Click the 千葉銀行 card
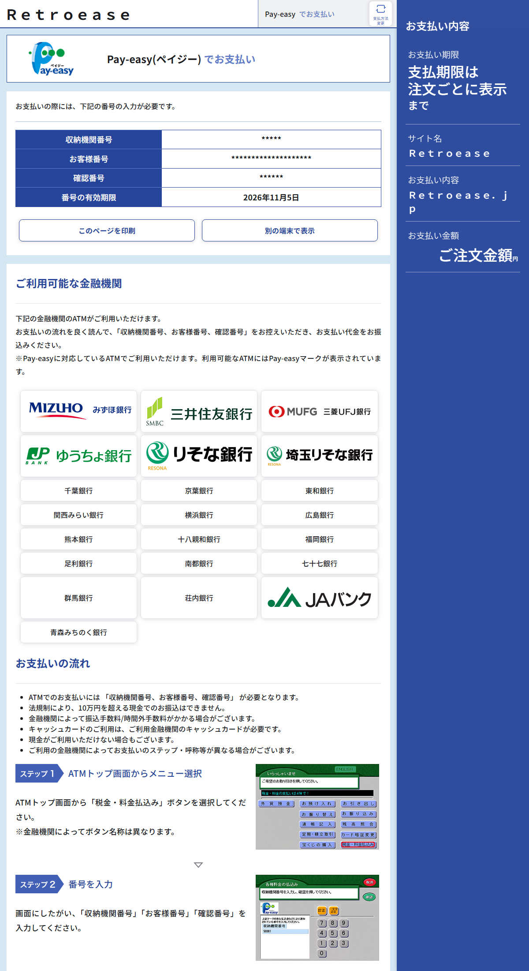This screenshot has height=971, width=529. click(78, 490)
